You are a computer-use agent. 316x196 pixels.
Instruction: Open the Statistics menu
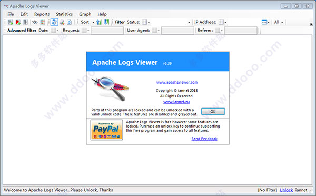pyautogui.click(x=64, y=14)
